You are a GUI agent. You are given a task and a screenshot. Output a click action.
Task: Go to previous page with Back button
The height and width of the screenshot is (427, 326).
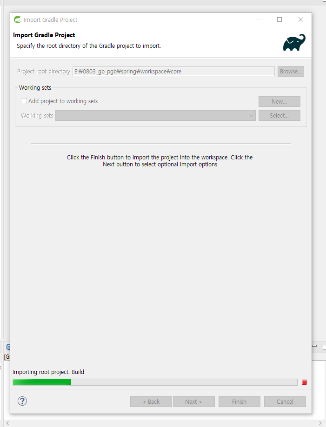coord(151,401)
